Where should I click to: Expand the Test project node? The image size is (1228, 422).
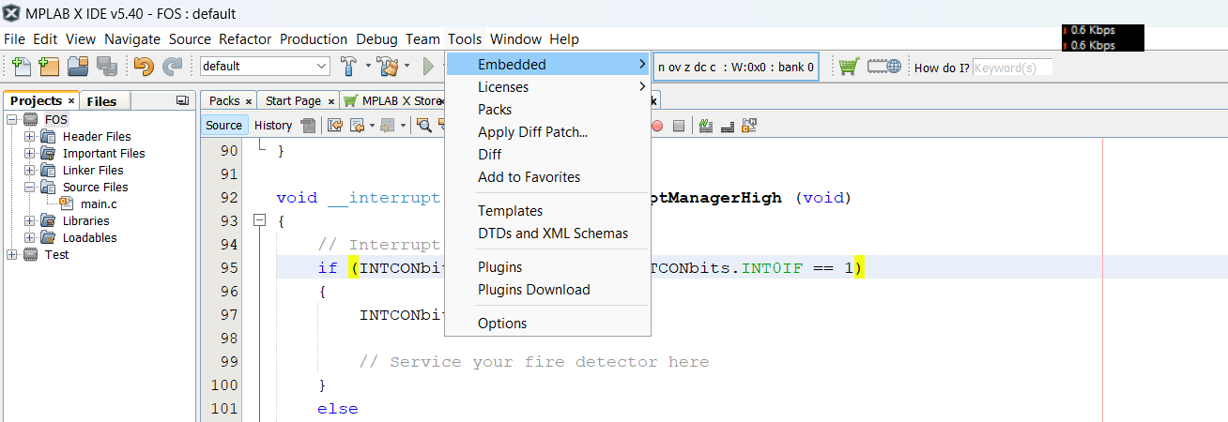tap(12, 255)
